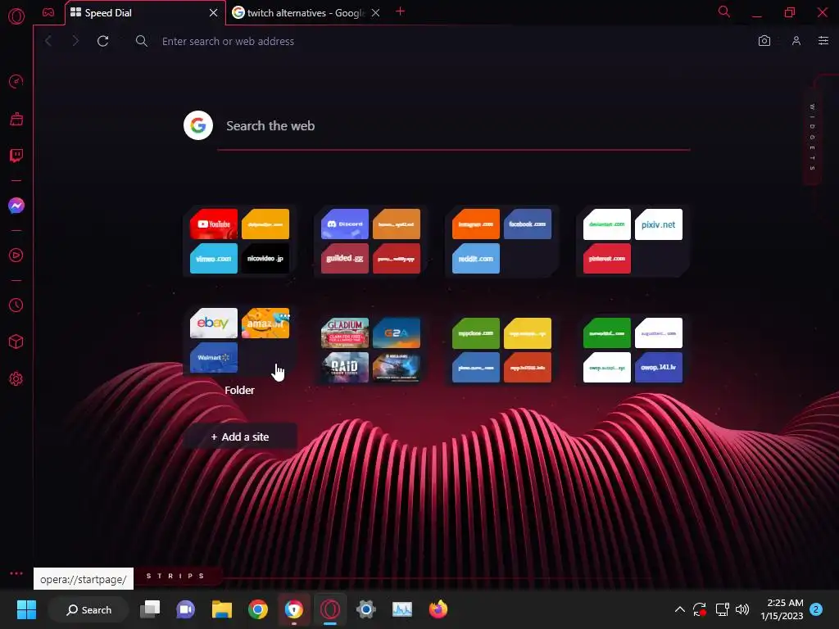Image resolution: width=839 pixels, height=629 pixels.
Task: Open File Explorer from taskbar
Action: pyautogui.click(x=221, y=609)
